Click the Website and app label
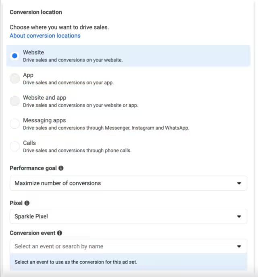The image size is (258, 277). click(x=45, y=98)
